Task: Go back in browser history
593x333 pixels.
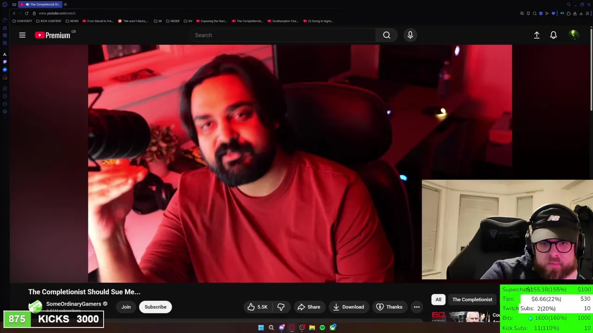Action: [14, 13]
